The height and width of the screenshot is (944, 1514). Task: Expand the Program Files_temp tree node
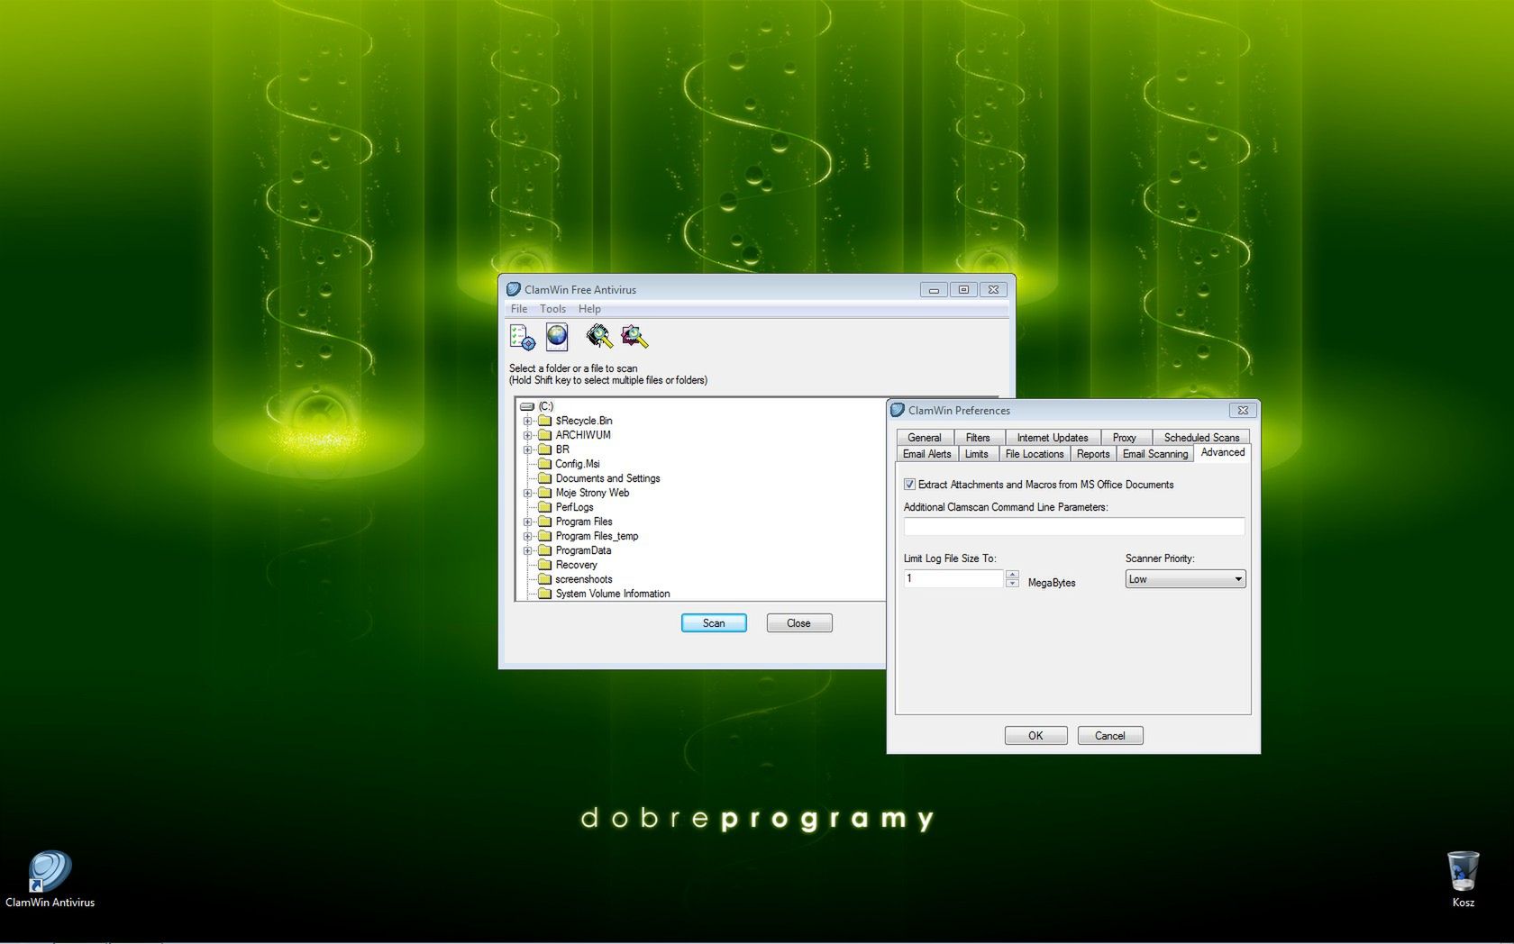pos(527,536)
